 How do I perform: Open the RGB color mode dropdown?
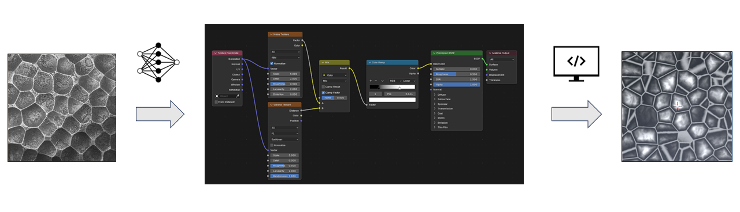coord(395,81)
